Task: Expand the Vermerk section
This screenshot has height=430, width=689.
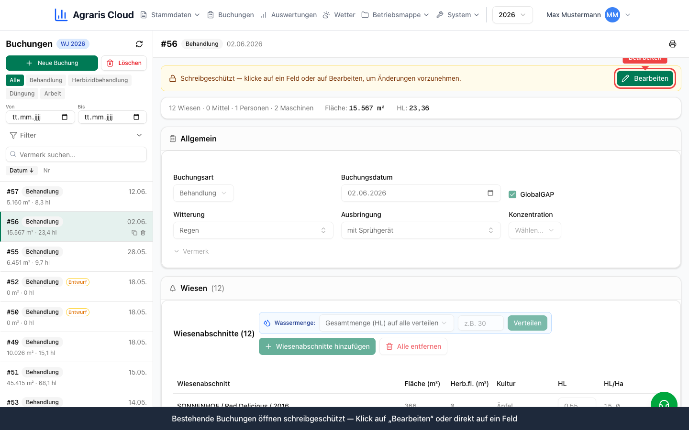Action: [x=191, y=251]
